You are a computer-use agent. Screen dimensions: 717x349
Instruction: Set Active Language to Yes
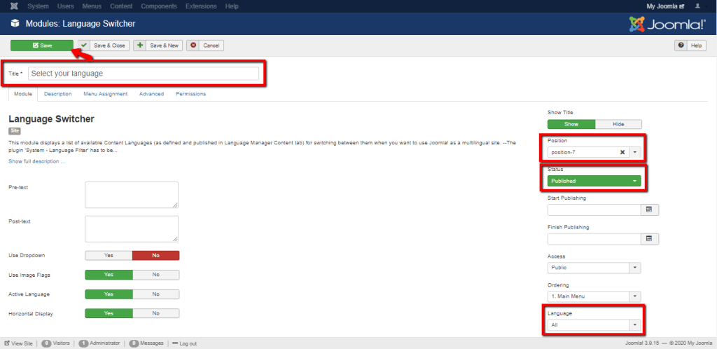109,294
